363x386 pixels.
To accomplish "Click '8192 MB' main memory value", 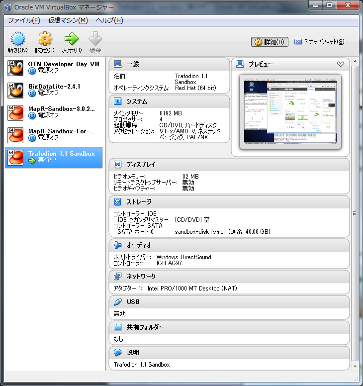I will (x=171, y=113).
